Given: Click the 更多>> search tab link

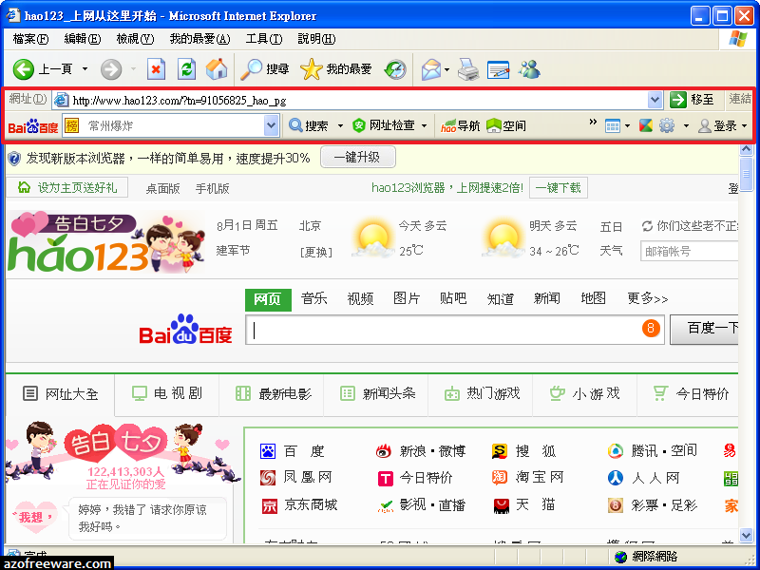Looking at the screenshot, I should tap(648, 298).
